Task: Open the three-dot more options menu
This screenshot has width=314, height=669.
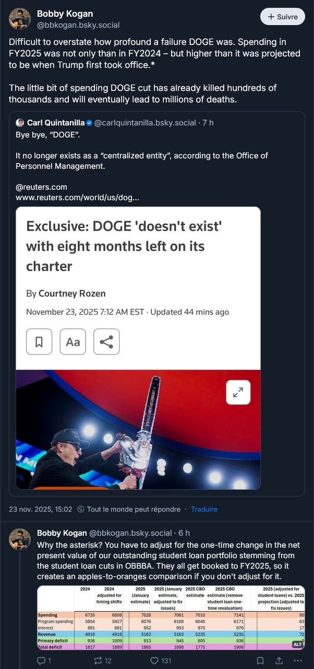Action: pos(298,661)
